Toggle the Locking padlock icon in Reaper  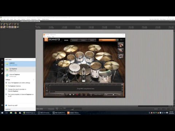pyautogui.click(x=18, y=27)
